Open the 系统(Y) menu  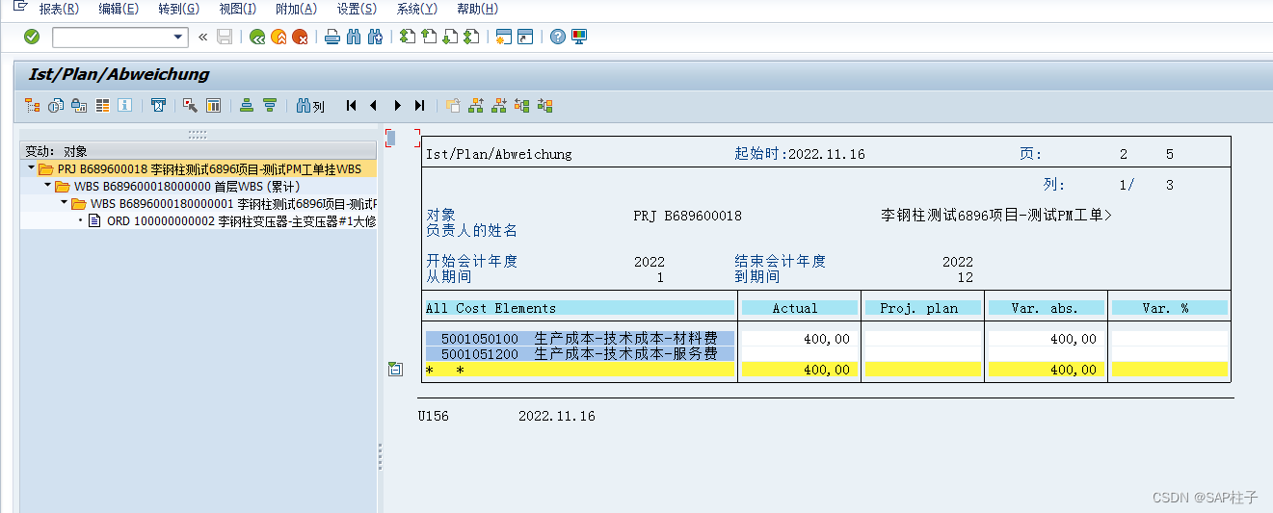[x=416, y=9]
